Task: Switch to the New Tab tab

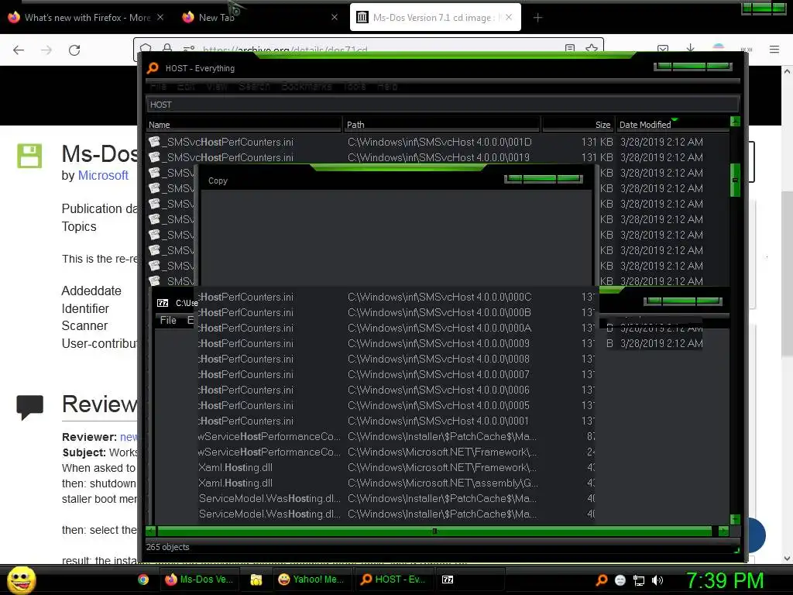Action: coord(258,18)
